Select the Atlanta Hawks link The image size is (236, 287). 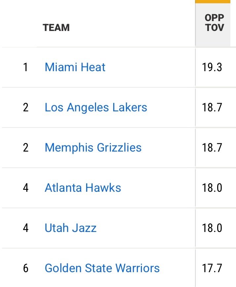(x=83, y=188)
